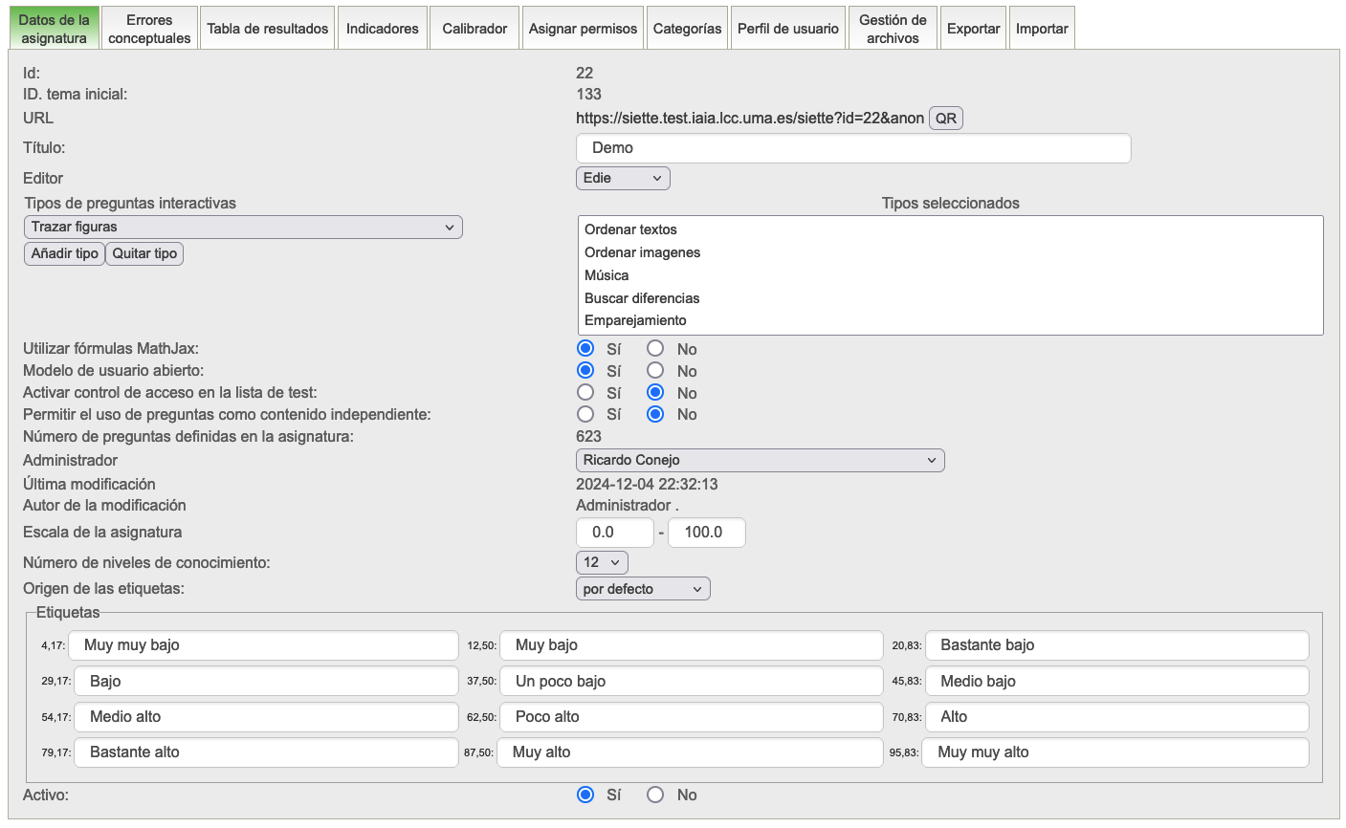Go to the Exportar tab
Viewport: 1346px width, 828px height.
point(973,29)
